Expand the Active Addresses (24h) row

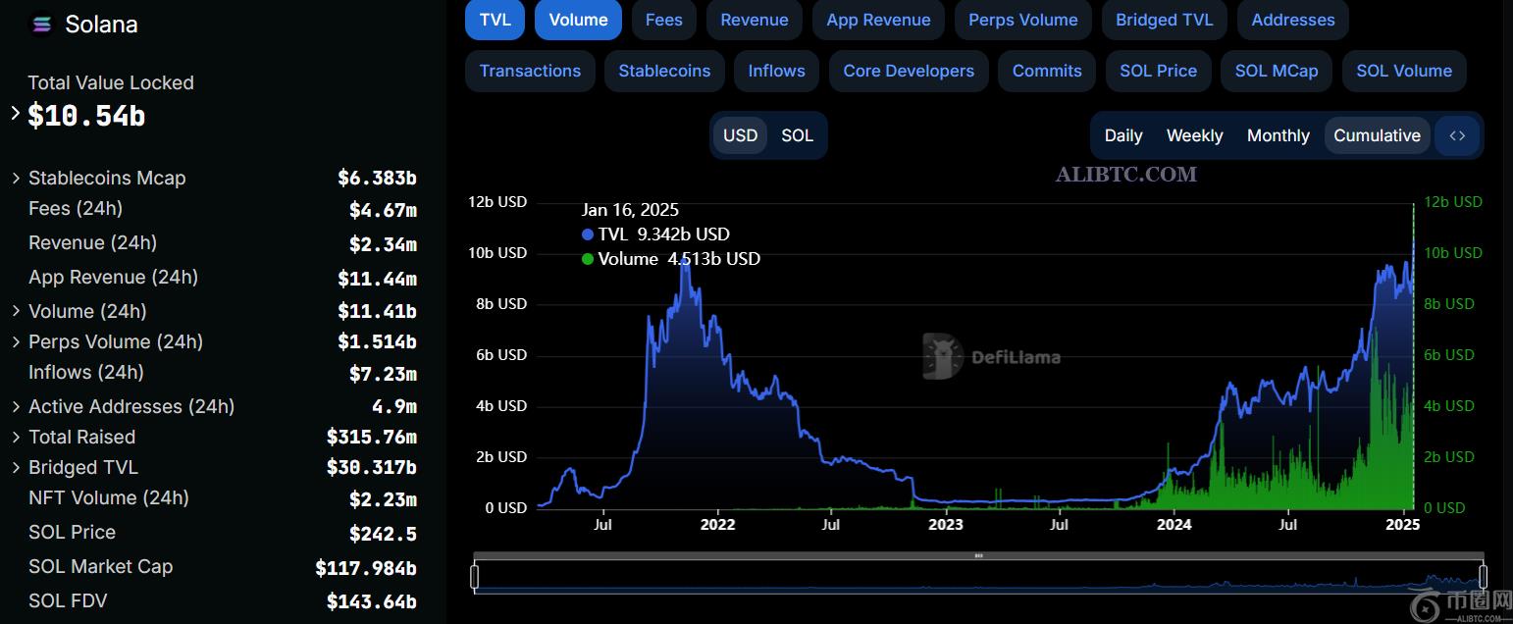[x=16, y=406]
